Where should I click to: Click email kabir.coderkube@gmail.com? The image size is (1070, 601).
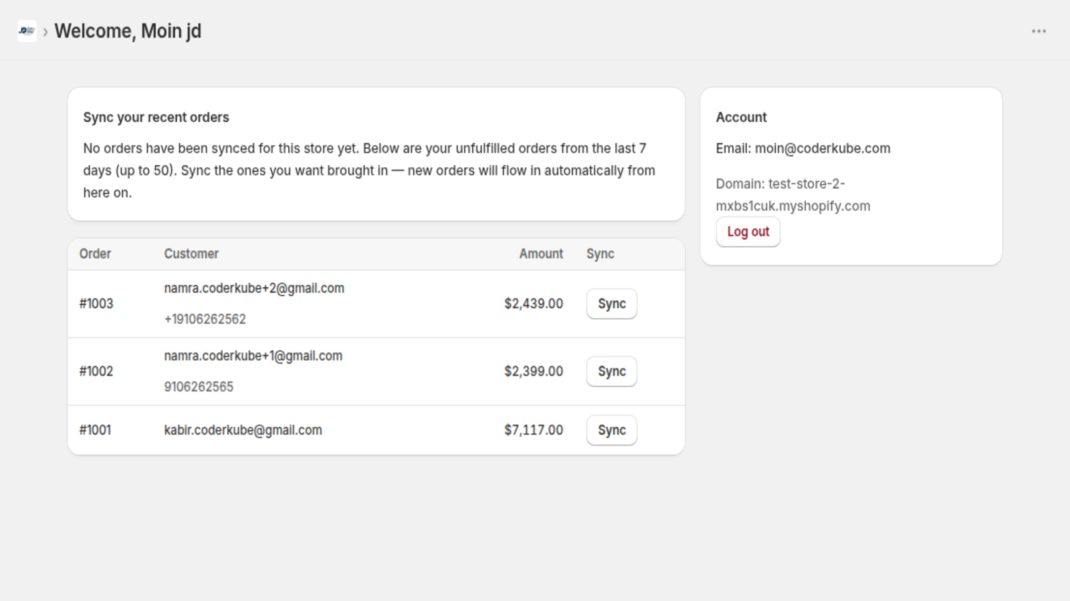[x=243, y=430]
